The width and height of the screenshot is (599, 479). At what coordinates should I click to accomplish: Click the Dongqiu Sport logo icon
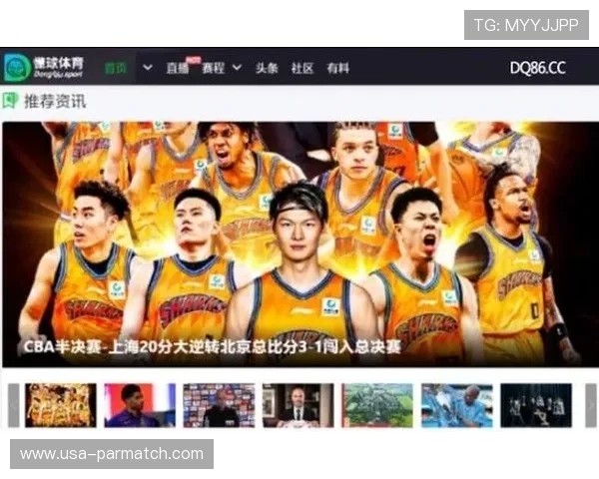(17, 68)
